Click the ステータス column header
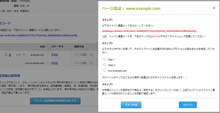The image size is (220, 113). (57, 46)
